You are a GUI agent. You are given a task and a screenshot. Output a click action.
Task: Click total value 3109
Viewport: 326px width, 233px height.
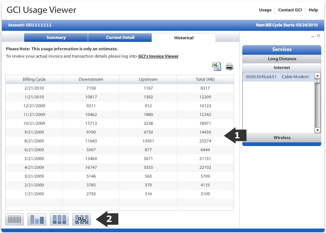coord(205,194)
